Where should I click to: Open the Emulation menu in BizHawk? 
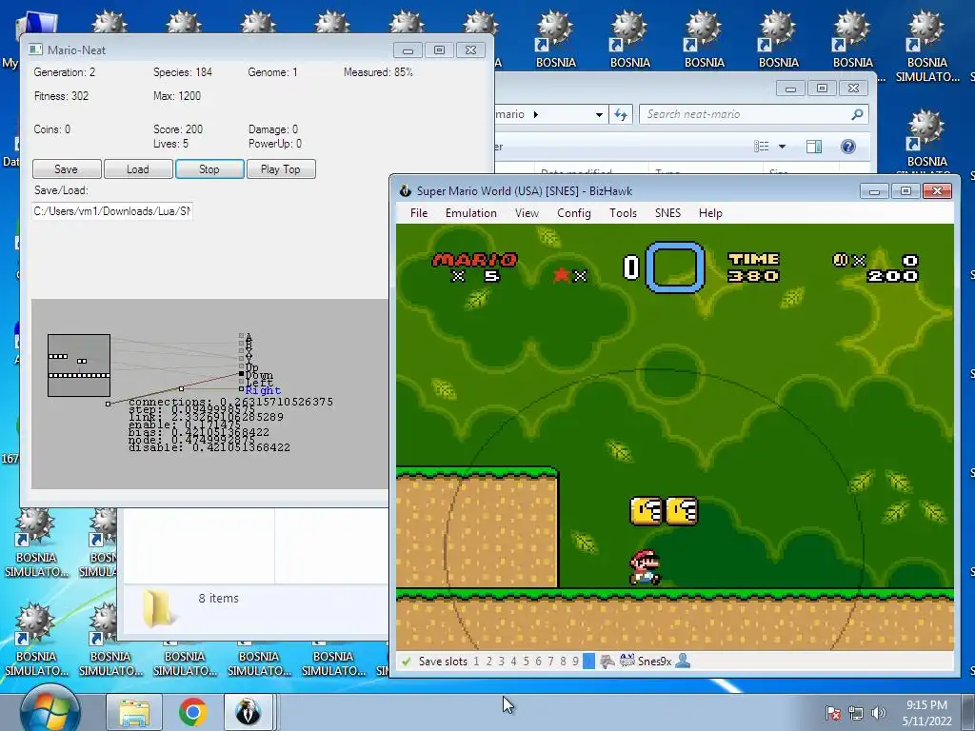470,213
